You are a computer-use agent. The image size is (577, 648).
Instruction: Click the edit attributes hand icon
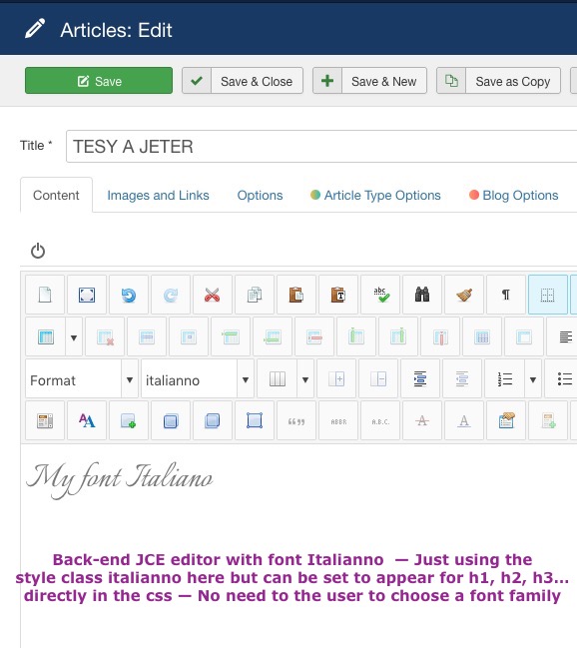click(506, 420)
